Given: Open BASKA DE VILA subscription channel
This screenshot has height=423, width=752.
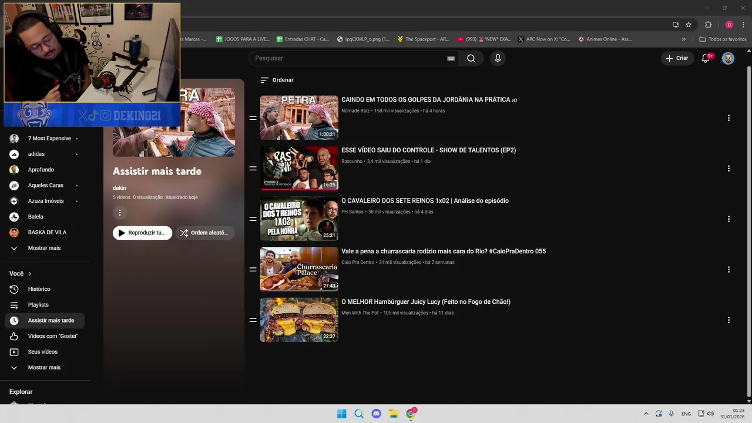Looking at the screenshot, I should click(45, 233).
